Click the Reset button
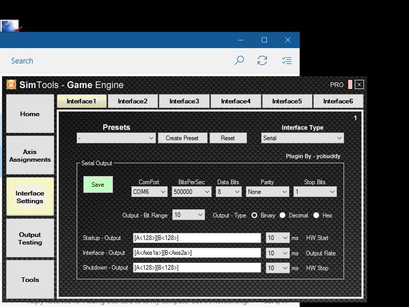Viewport: 409px width, 307px height. coord(228,138)
